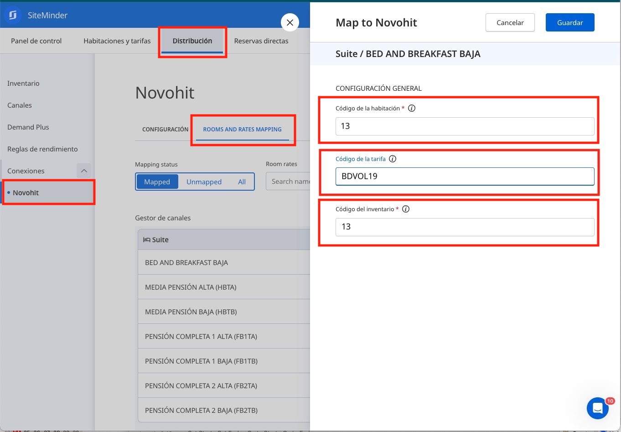Image resolution: width=621 pixels, height=432 pixels.
Task: Select the MEDIA PENSIÓN BAJA (HBTB) row
Action: click(x=224, y=312)
